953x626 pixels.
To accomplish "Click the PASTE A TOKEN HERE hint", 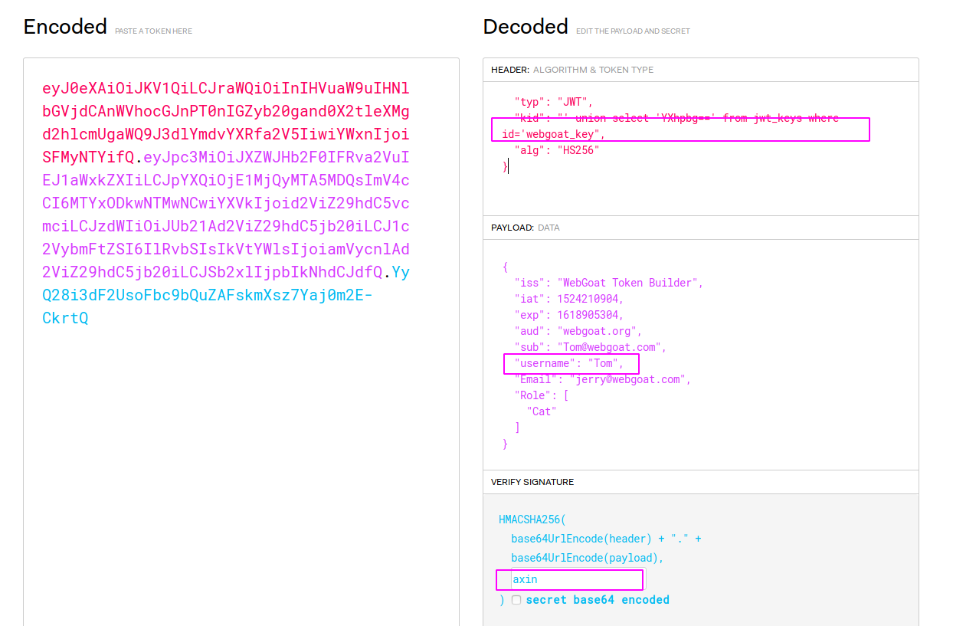I will pyautogui.click(x=154, y=31).
